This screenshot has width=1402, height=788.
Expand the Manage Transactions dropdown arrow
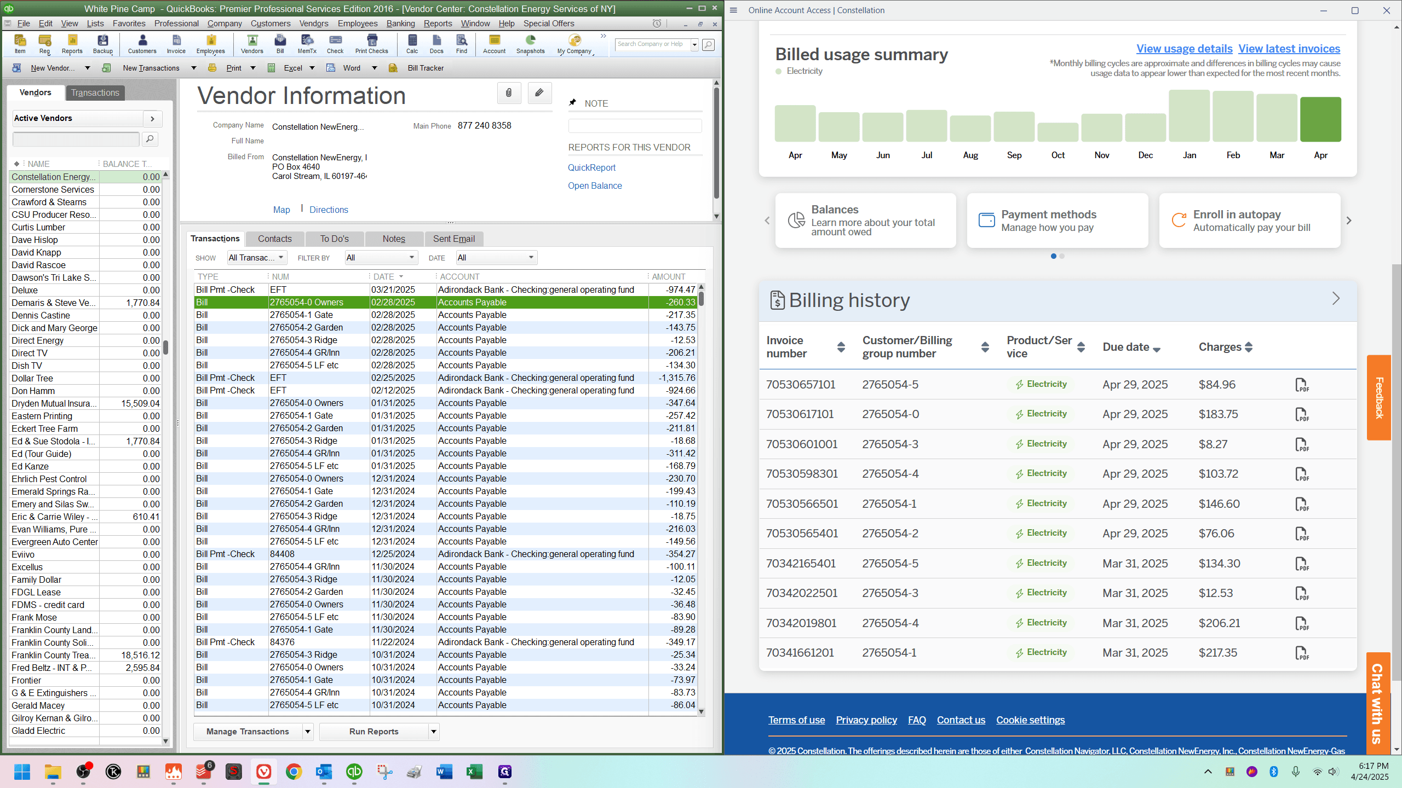(x=308, y=732)
